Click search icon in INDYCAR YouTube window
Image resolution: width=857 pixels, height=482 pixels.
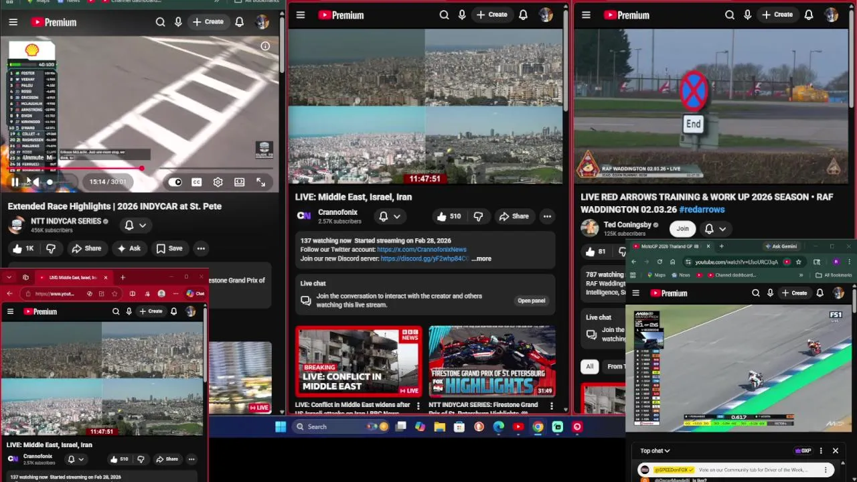(x=160, y=22)
